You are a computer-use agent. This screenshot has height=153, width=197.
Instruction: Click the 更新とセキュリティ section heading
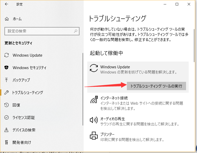coord(19,43)
